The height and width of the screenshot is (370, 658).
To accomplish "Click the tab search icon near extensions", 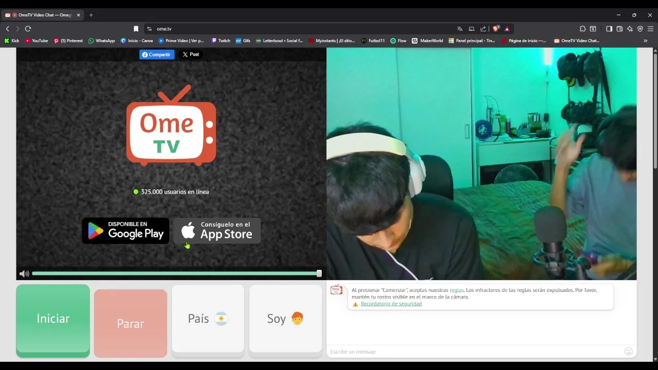I will pyautogui.click(x=593, y=29).
